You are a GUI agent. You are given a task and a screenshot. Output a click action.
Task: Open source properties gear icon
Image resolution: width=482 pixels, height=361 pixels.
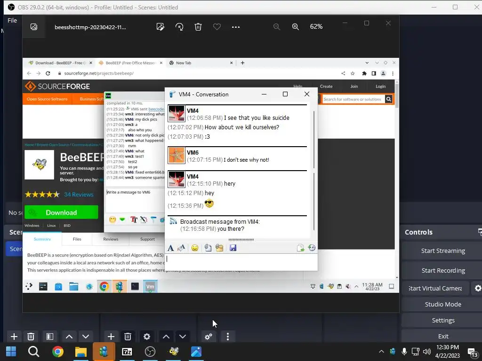147,337
